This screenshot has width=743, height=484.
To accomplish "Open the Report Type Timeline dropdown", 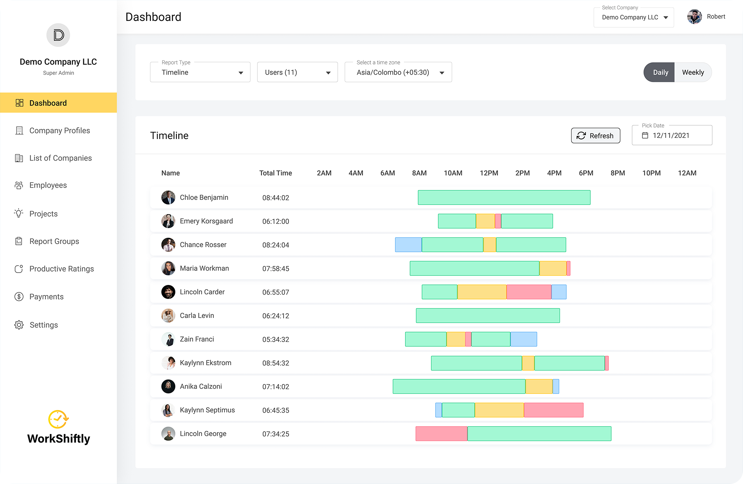I will click(x=200, y=72).
